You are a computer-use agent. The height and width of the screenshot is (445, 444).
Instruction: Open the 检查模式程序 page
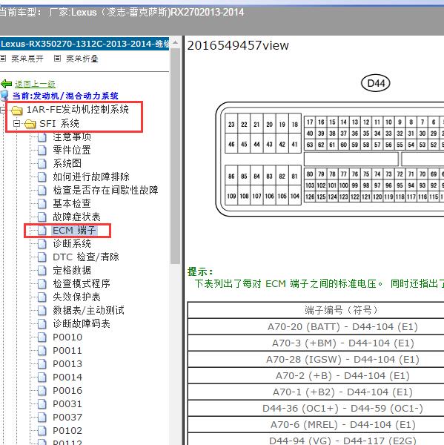click(82, 283)
